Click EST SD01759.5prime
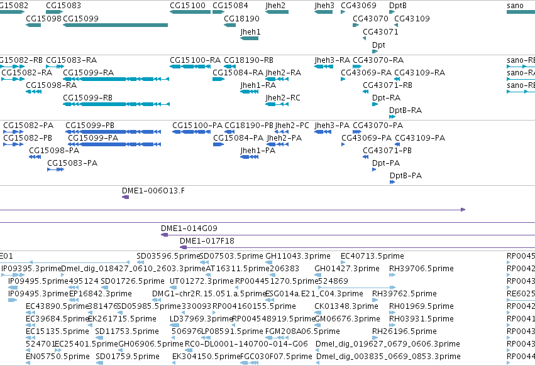Image resolution: width=535 pixels, height=366 pixels. point(99,363)
